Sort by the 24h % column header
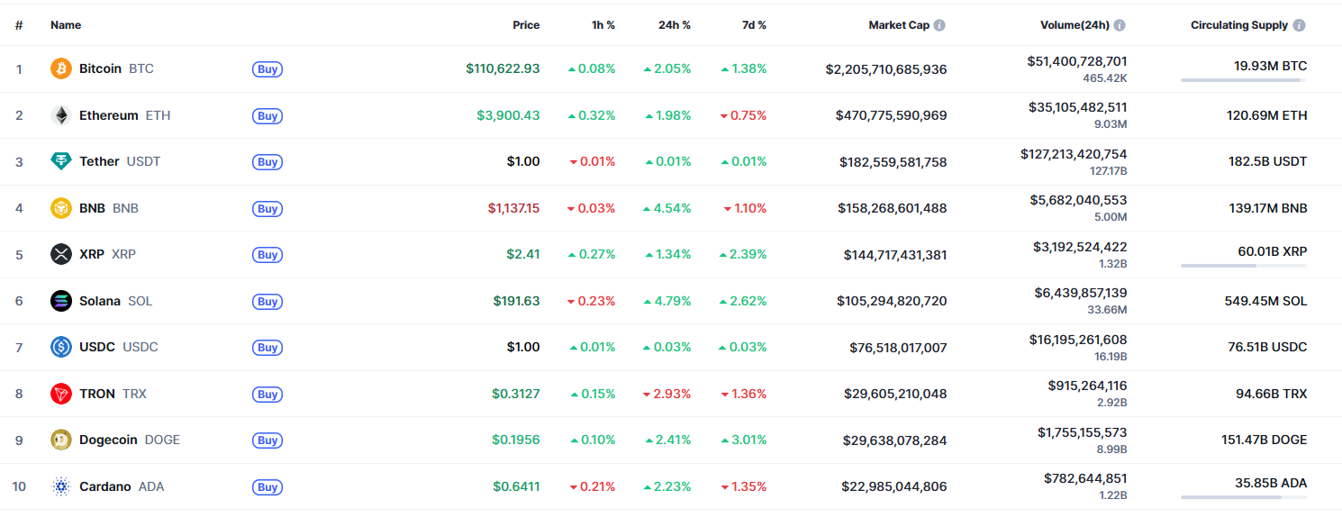This screenshot has height=518, width=1342. click(675, 25)
